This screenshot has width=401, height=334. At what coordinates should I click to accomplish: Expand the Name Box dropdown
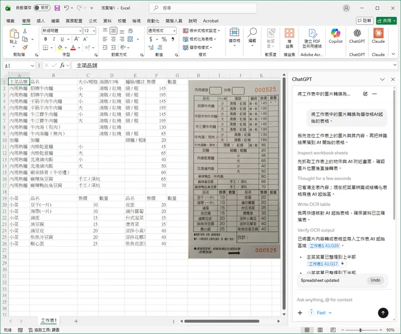tap(32, 66)
